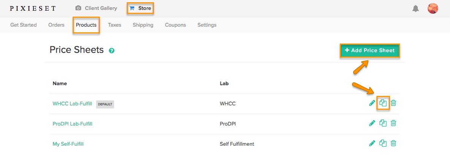450x159 pixels.
Task: Duplicate the ProDPI Lab-Fulfill price sheet
Action: click(x=383, y=123)
